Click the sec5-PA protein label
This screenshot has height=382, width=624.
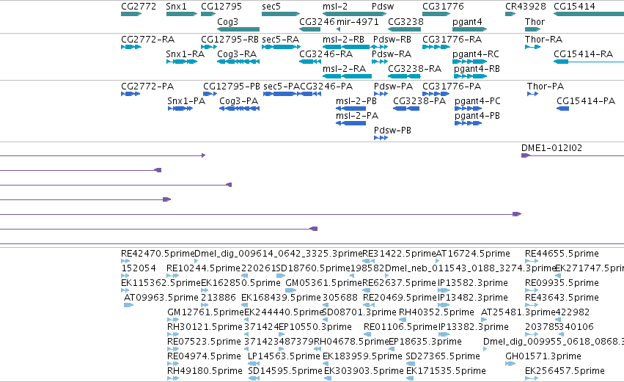282,87
